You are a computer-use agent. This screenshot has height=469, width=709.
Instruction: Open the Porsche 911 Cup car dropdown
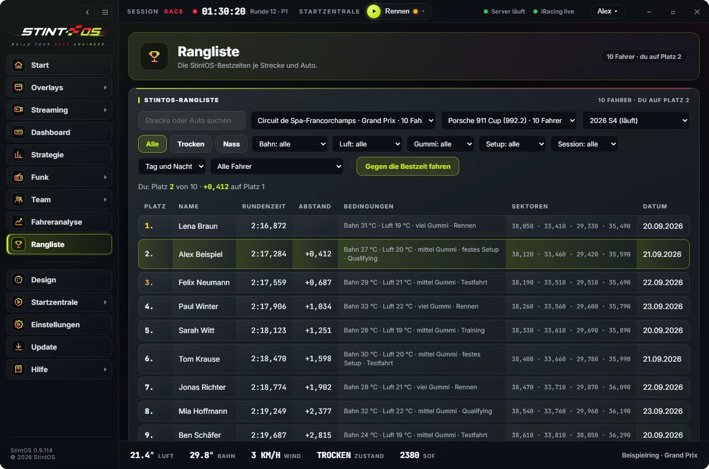(x=509, y=120)
